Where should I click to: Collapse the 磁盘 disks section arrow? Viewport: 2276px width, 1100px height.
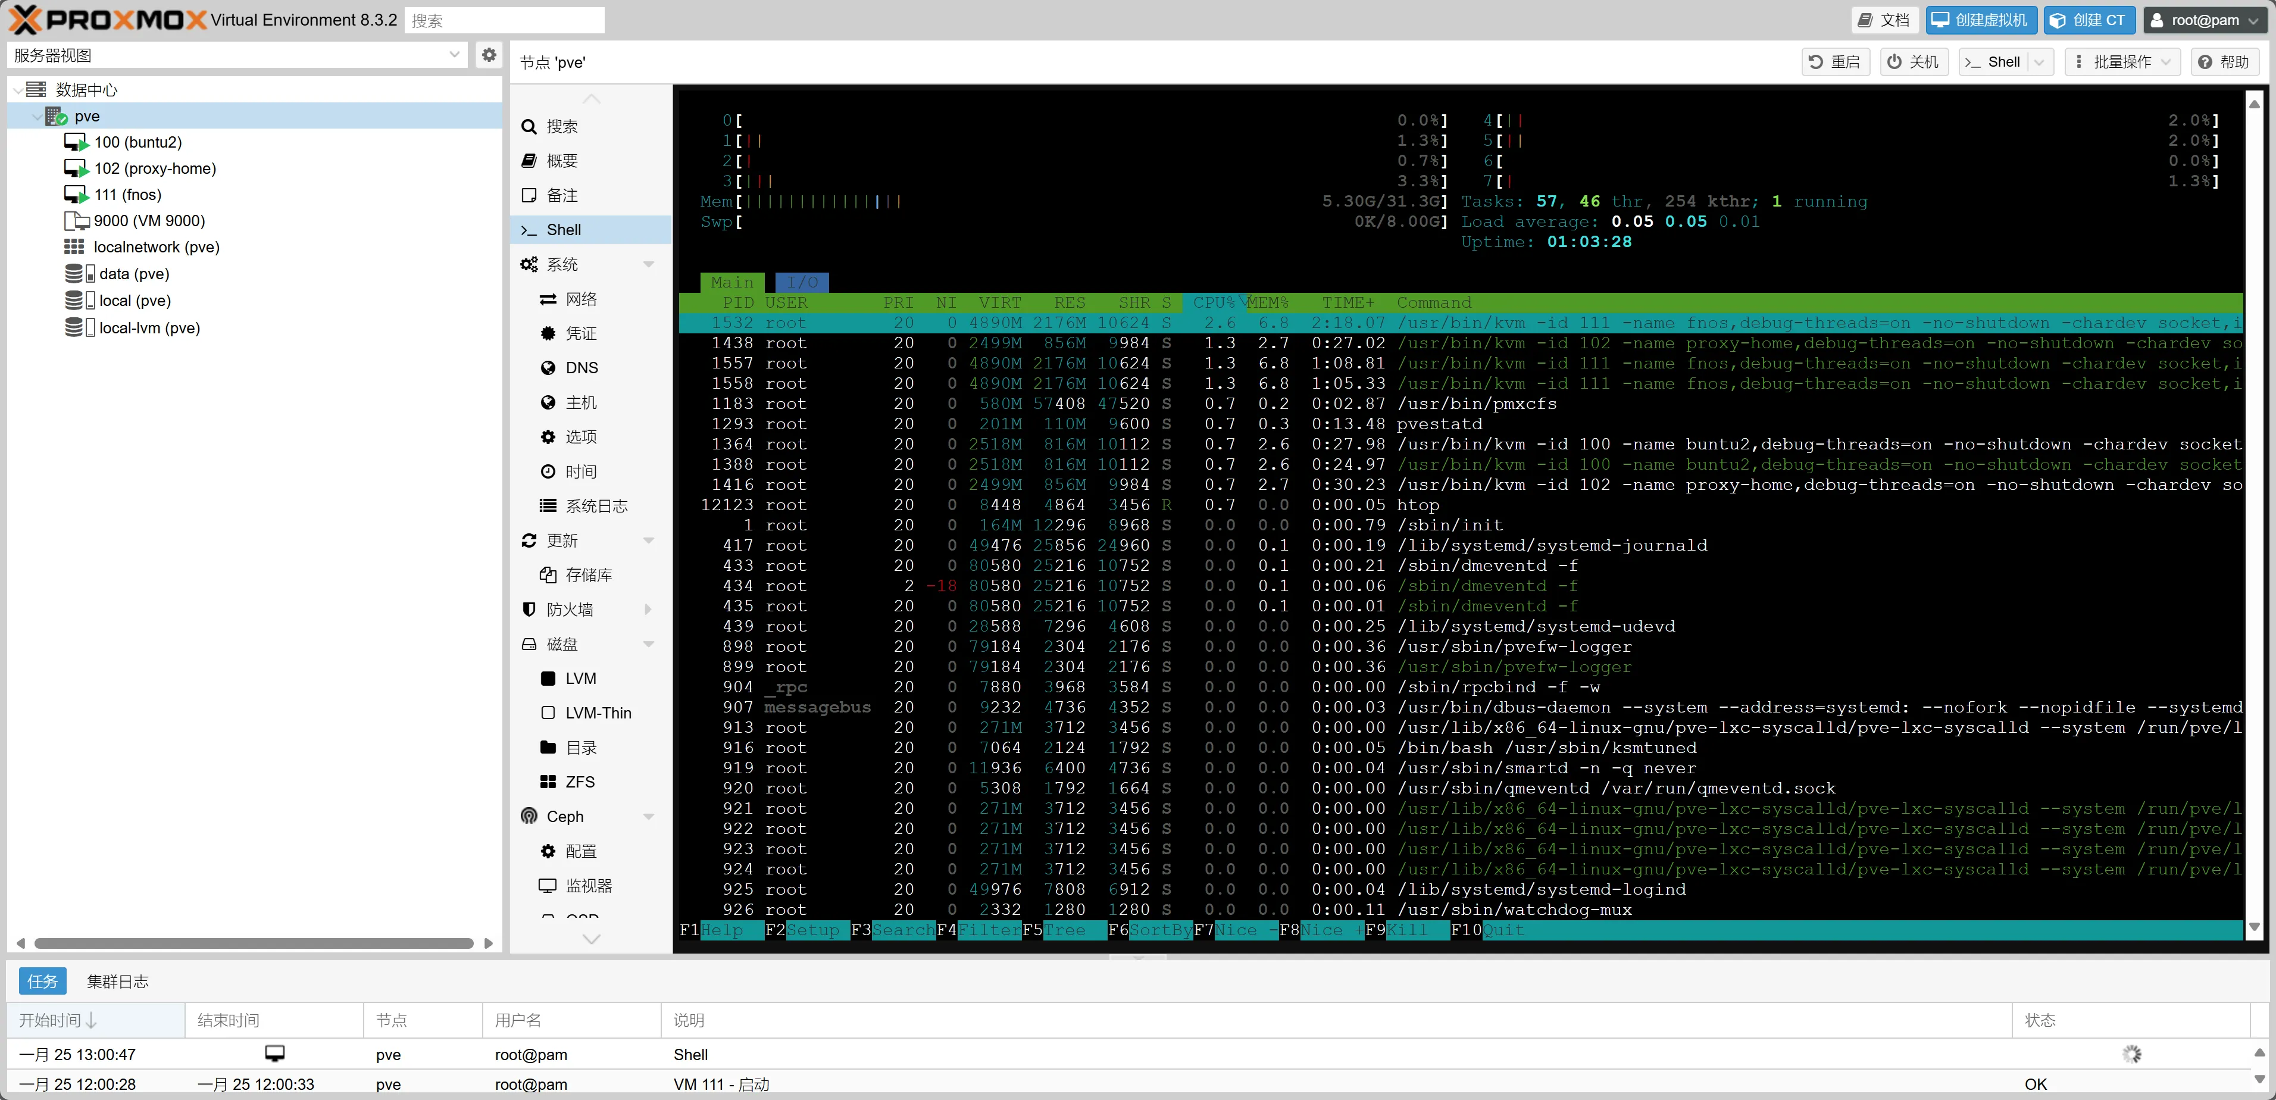pyautogui.click(x=649, y=644)
